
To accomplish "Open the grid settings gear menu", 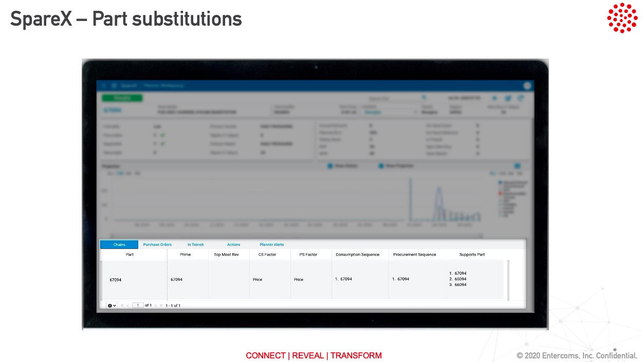I will tap(111, 306).
